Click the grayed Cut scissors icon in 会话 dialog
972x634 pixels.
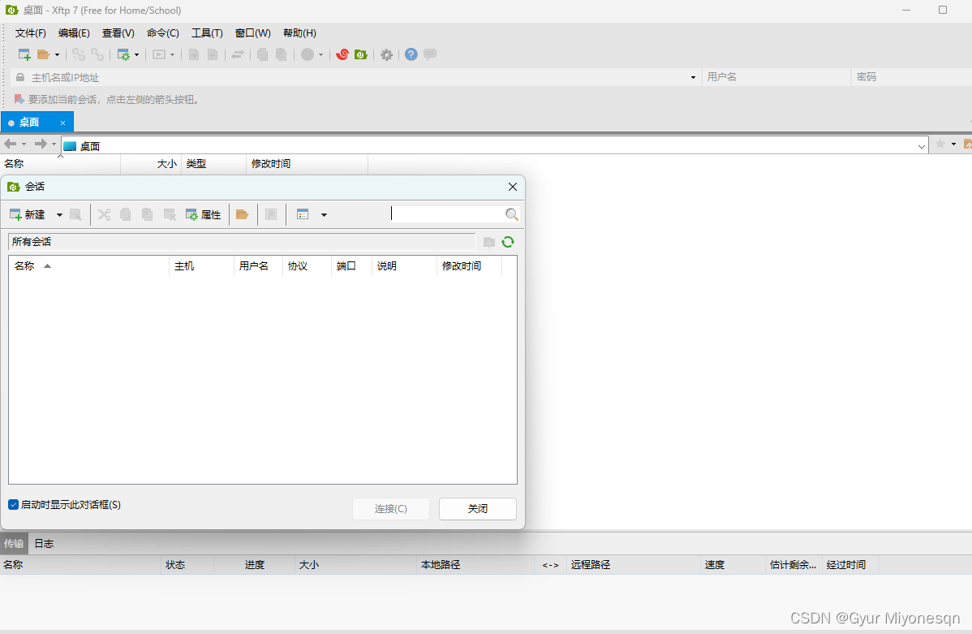point(104,214)
